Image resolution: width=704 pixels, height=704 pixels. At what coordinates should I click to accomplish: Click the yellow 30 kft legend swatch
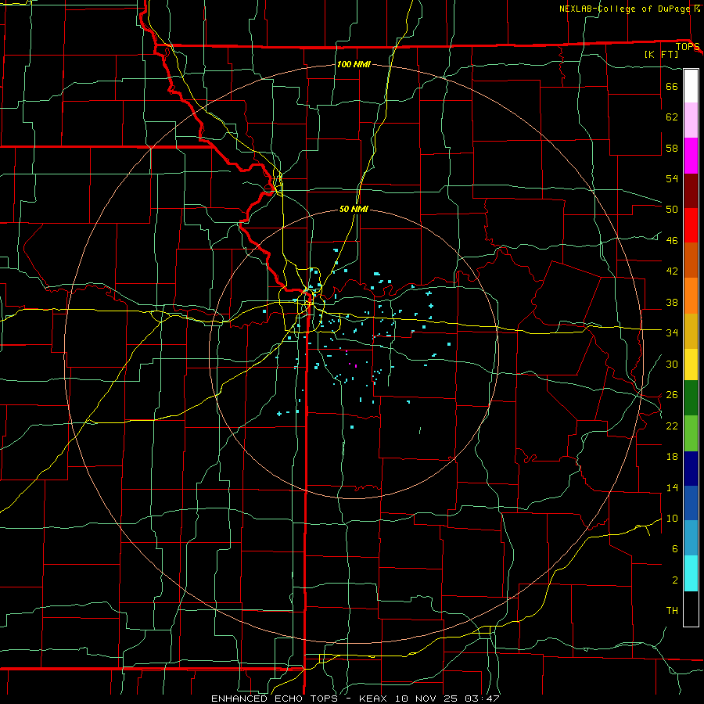pyautogui.click(x=691, y=365)
